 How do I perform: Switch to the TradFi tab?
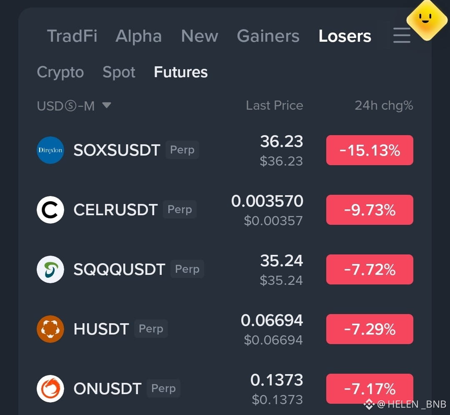pyautogui.click(x=72, y=36)
